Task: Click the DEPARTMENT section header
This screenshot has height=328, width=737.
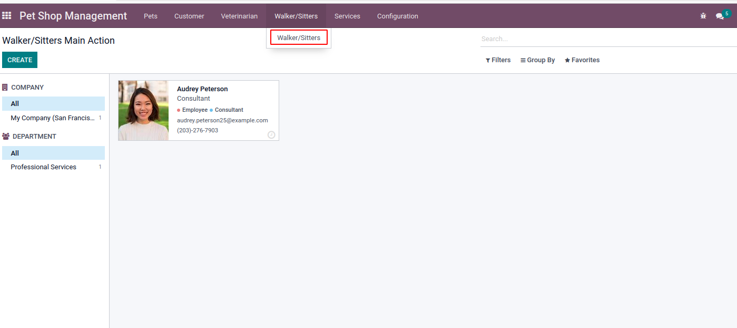Action: pos(29,137)
